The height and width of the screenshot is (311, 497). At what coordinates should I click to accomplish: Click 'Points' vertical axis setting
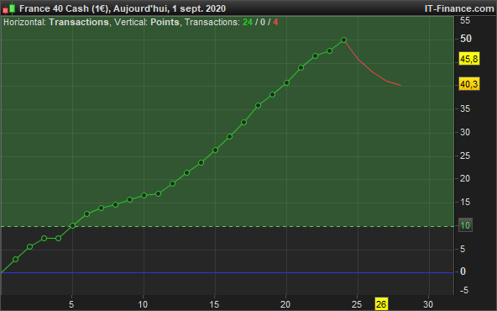click(165, 22)
